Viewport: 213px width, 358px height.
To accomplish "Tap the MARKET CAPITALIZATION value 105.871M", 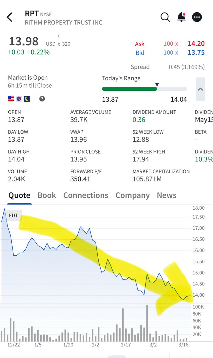I will (147, 179).
